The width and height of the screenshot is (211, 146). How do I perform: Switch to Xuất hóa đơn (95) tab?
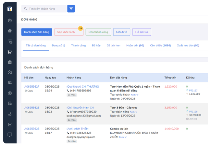click(x=188, y=45)
